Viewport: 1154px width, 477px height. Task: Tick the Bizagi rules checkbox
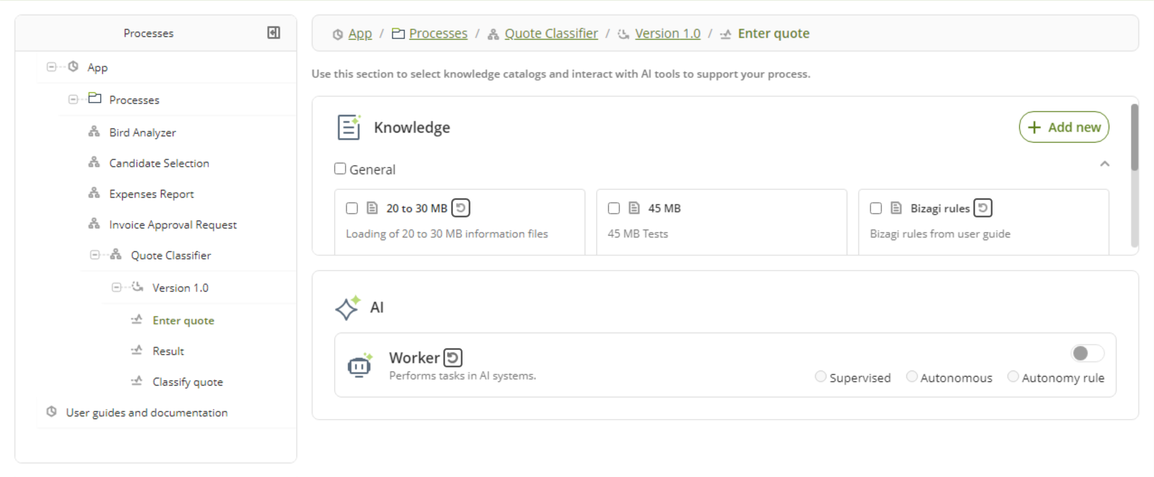876,208
